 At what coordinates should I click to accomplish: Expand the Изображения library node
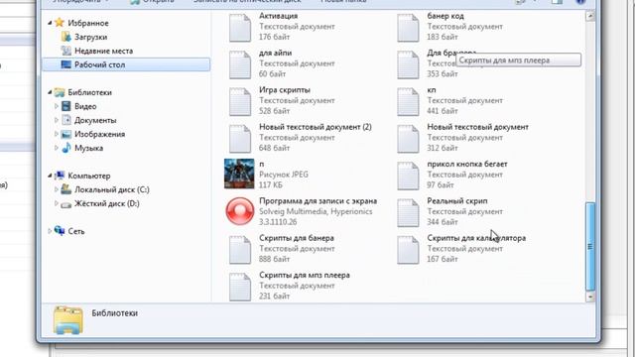[x=57, y=134]
